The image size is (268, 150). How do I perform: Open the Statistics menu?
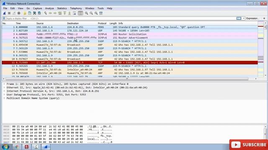click(62, 8)
